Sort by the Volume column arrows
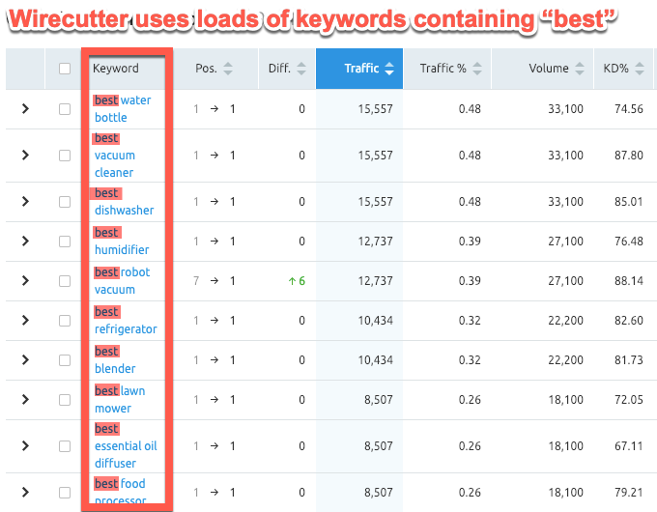Screen dimensions: 657x512 579,69
